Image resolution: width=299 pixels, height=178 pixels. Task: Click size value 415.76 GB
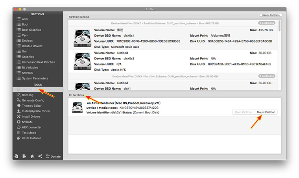click(266, 30)
